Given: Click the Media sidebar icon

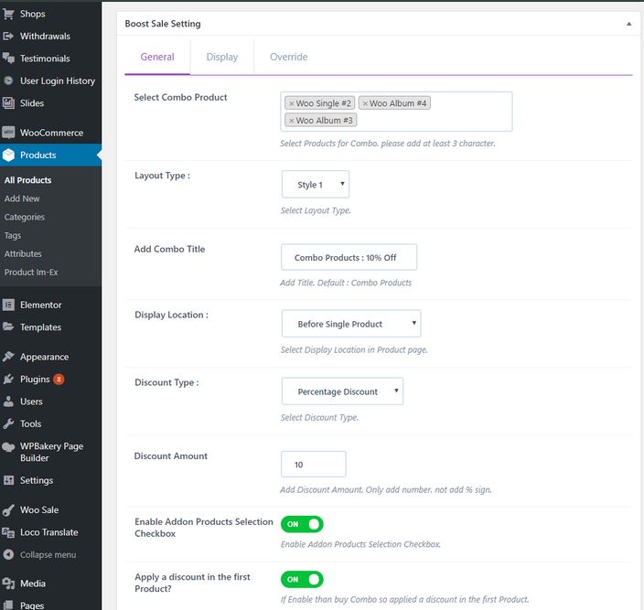Looking at the screenshot, I should click(8, 583).
